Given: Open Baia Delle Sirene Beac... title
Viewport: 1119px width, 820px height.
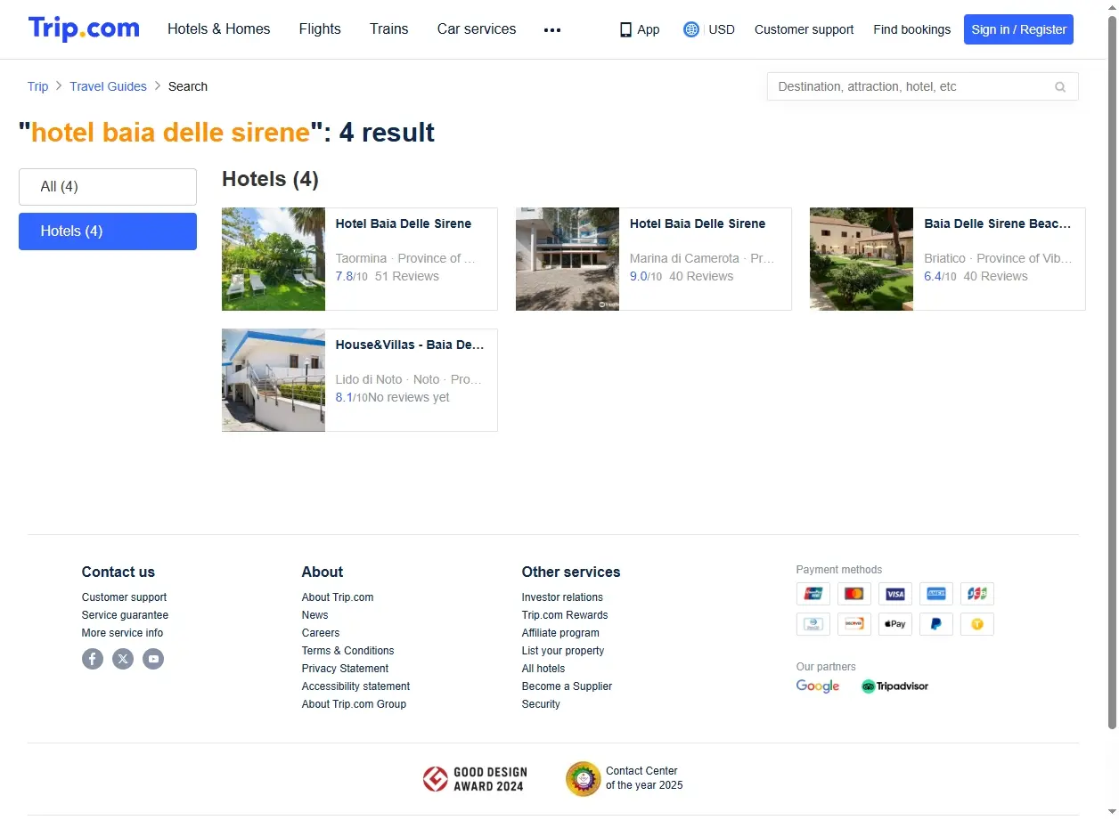Looking at the screenshot, I should [998, 223].
